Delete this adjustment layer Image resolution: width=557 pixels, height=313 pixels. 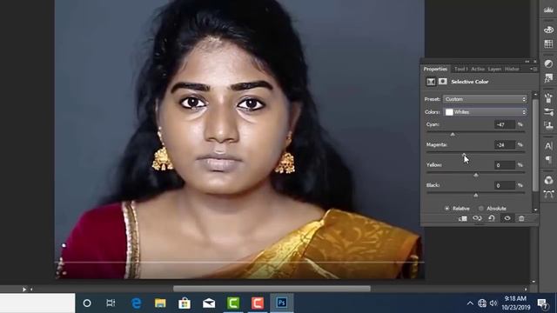click(521, 218)
